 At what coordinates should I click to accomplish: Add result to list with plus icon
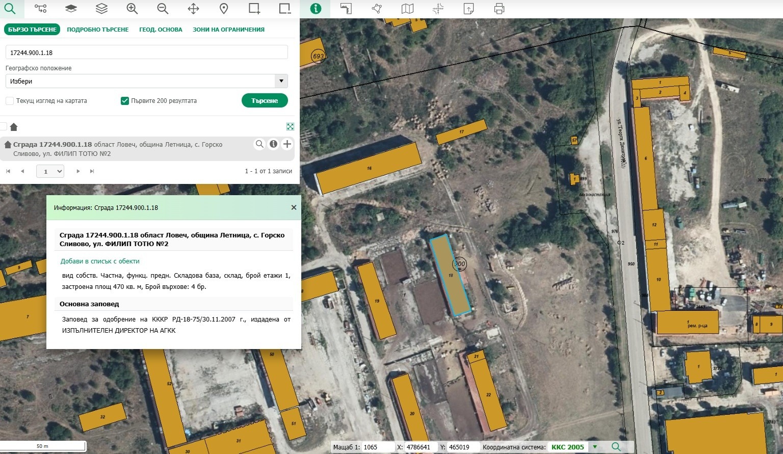[287, 144]
